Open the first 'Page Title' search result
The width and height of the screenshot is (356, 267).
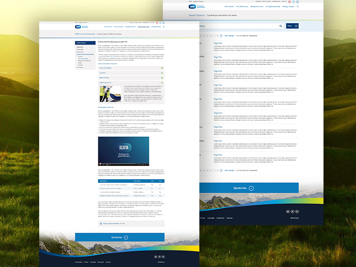coord(218,43)
